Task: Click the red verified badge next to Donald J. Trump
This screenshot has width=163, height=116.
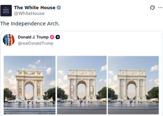Action: 52,37
